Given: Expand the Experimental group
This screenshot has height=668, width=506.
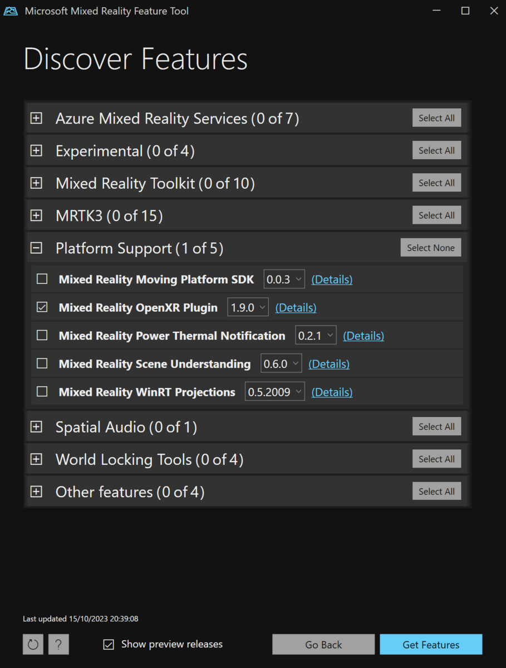Looking at the screenshot, I should click(36, 150).
